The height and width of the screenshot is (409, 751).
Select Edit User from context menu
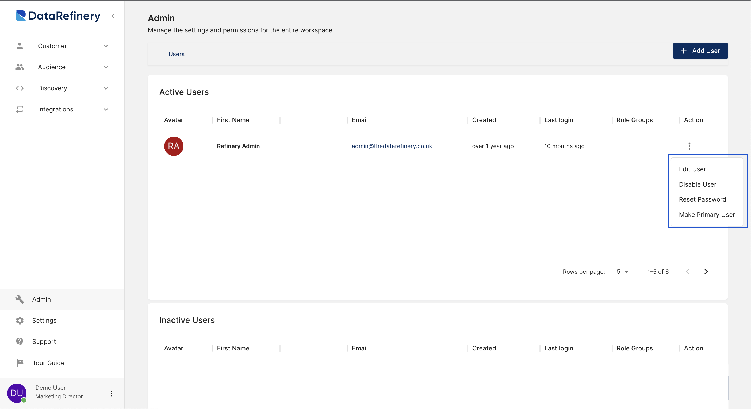tap(693, 169)
